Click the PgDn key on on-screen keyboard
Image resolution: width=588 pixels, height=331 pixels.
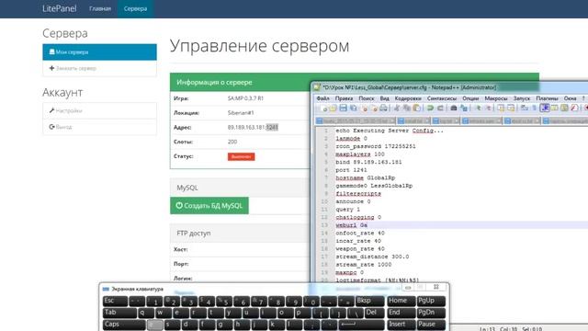(x=431, y=313)
